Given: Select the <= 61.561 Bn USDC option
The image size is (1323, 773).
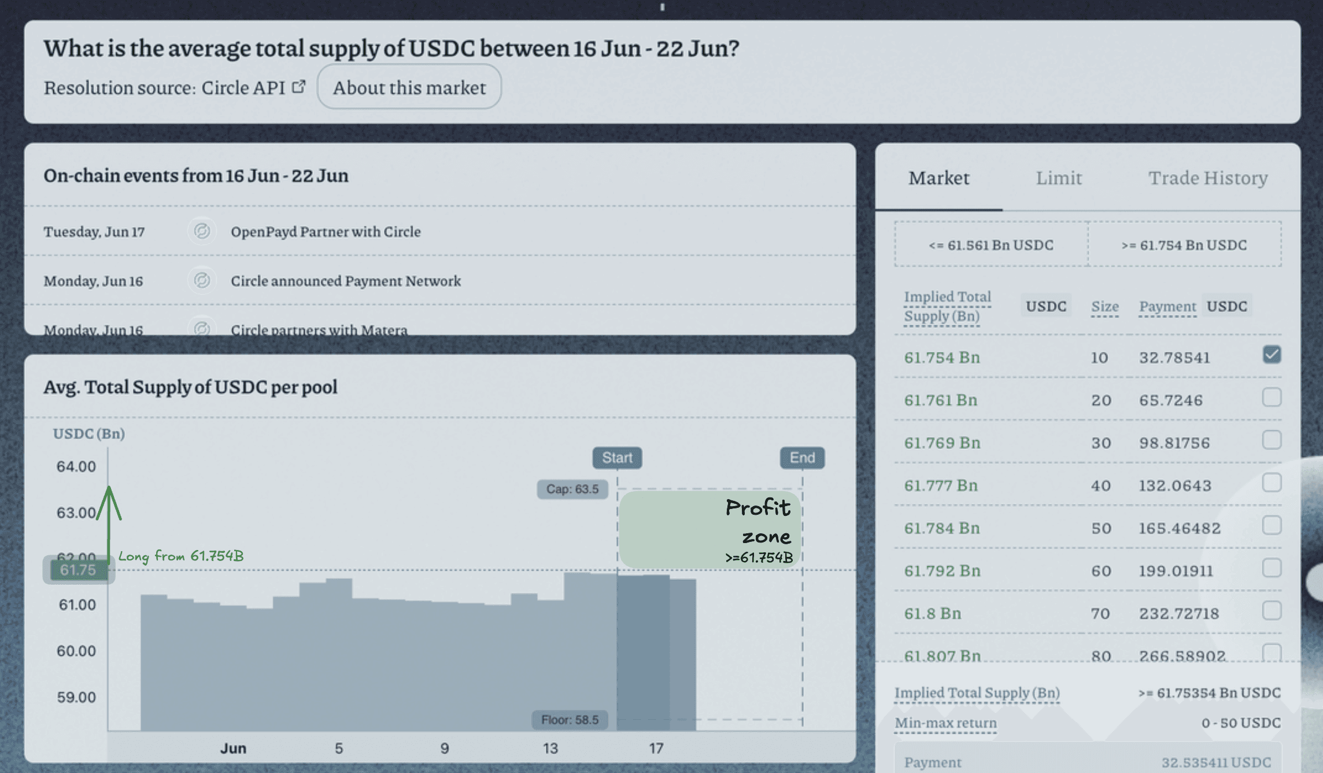Looking at the screenshot, I should 991,244.
